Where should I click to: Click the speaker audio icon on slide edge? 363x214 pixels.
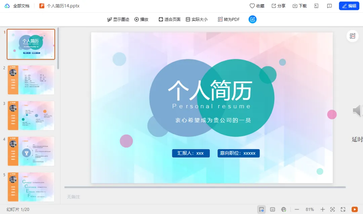[357, 110]
